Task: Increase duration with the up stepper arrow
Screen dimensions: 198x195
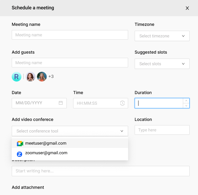Action: tap(186, 101)
